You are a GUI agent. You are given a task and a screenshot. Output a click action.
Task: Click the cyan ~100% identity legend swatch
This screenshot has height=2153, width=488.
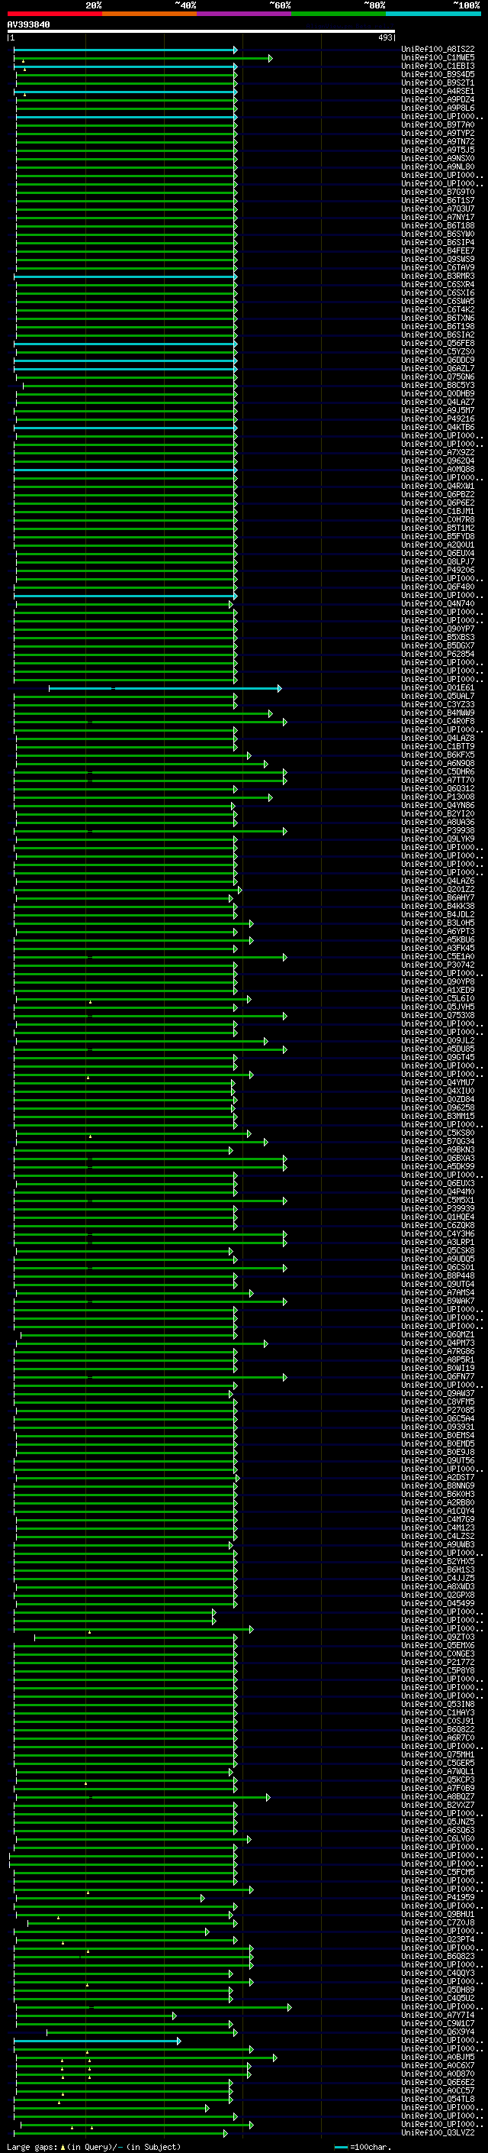pyautogui.click(x=434, y=14)
